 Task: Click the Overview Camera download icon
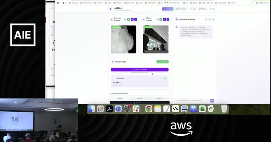point(136,19)
